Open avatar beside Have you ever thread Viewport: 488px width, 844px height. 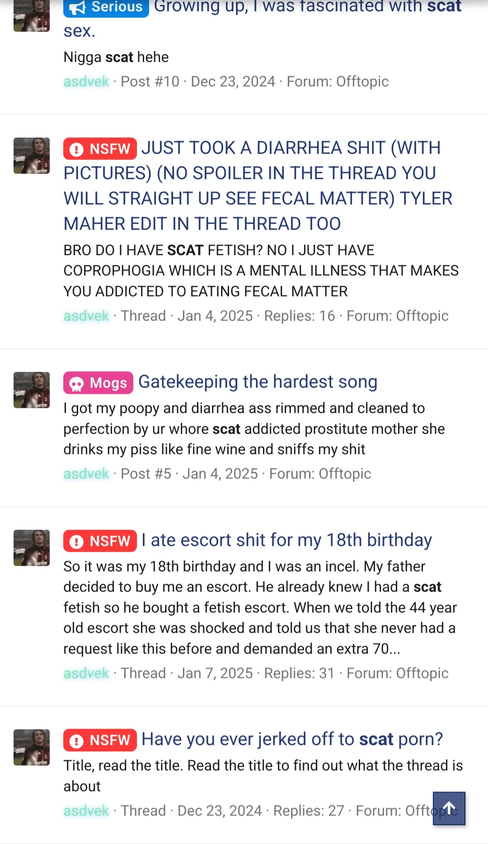(x=32, y=747)
